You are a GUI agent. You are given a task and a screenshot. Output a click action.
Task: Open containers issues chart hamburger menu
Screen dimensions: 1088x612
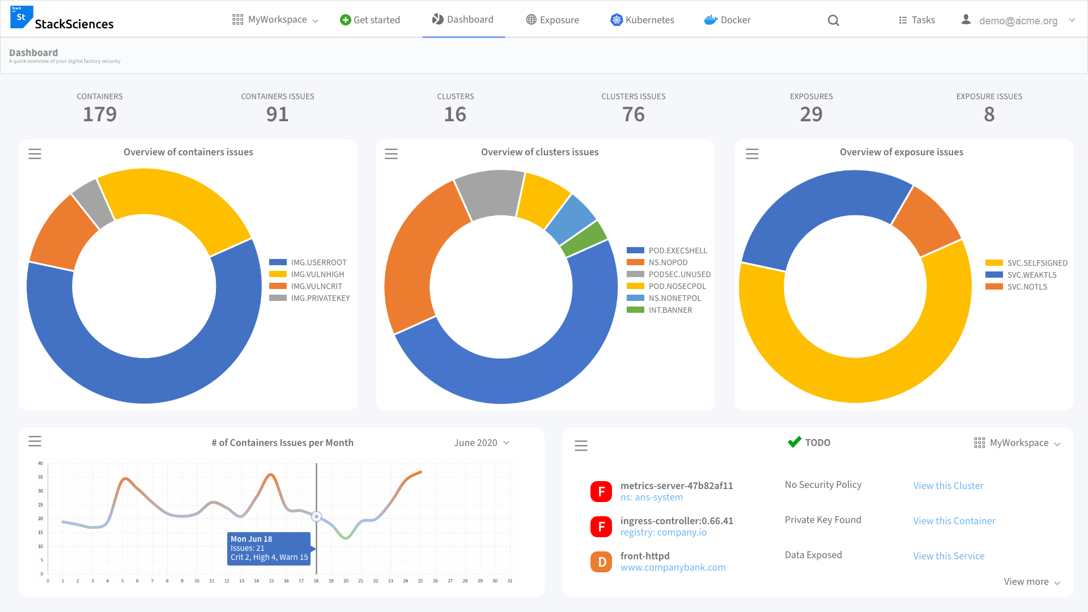[x=35, y=154]
